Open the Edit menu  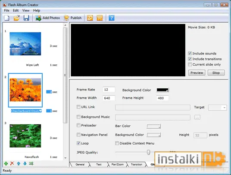pyautogui.click(x=16, y=10)
